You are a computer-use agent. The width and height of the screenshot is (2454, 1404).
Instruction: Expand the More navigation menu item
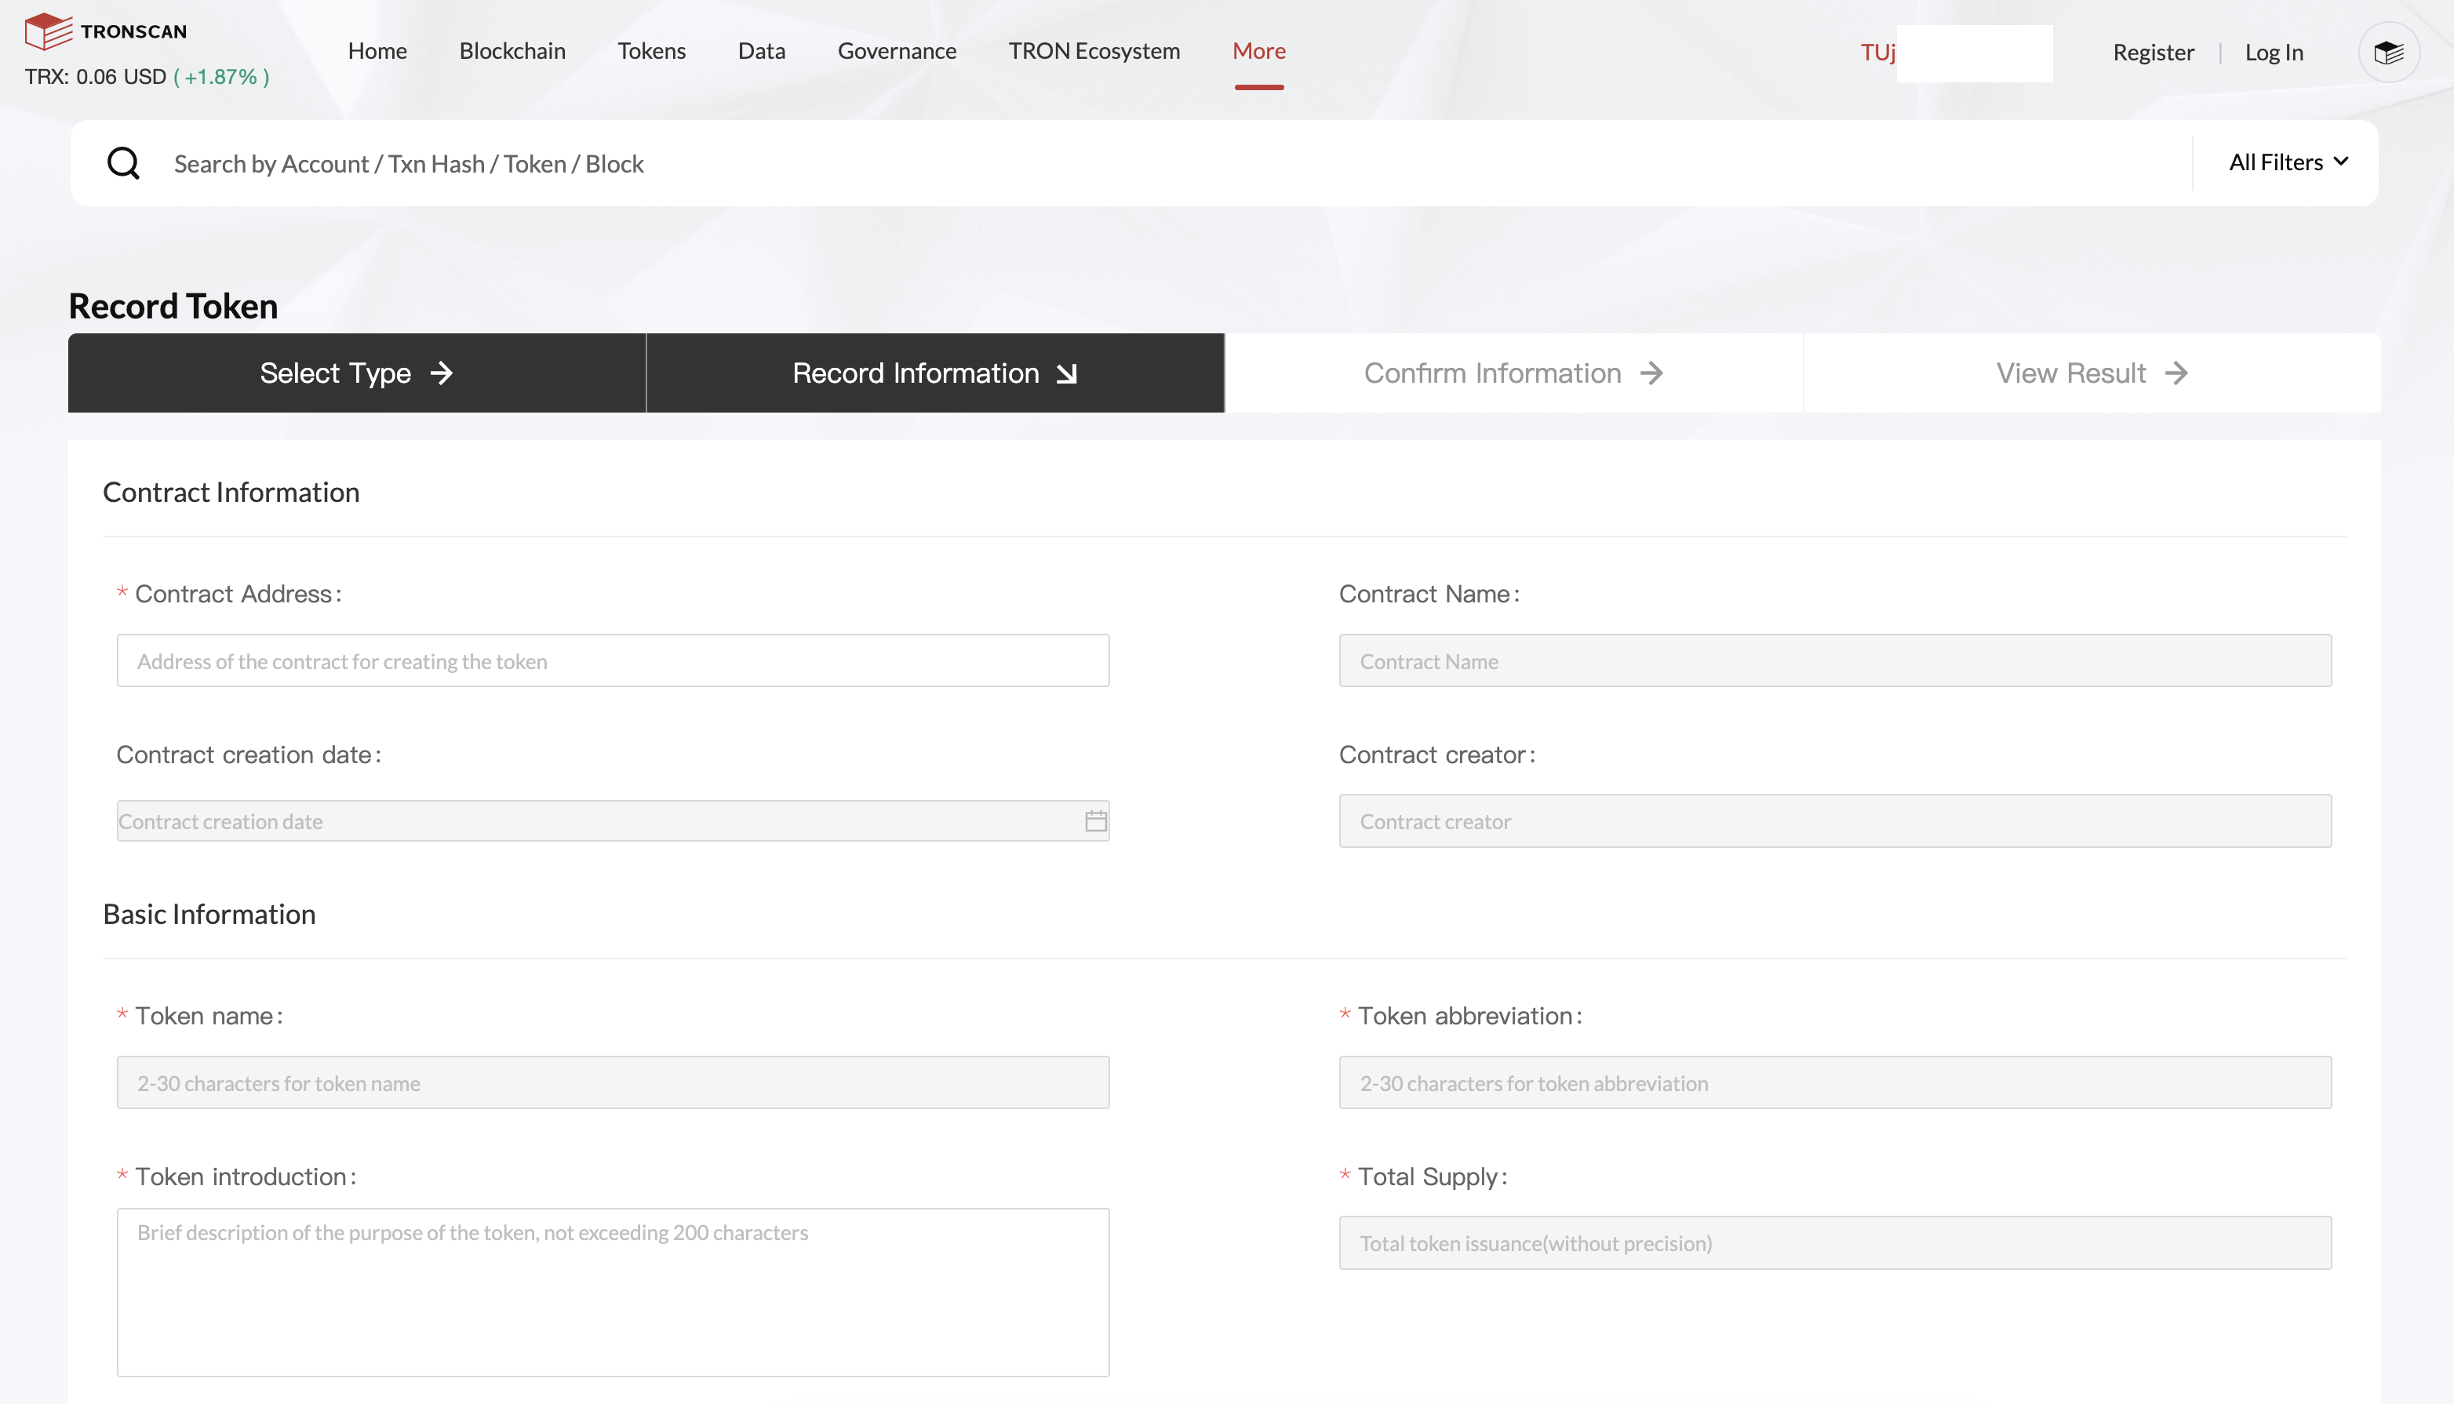(x=1259, y=50)
